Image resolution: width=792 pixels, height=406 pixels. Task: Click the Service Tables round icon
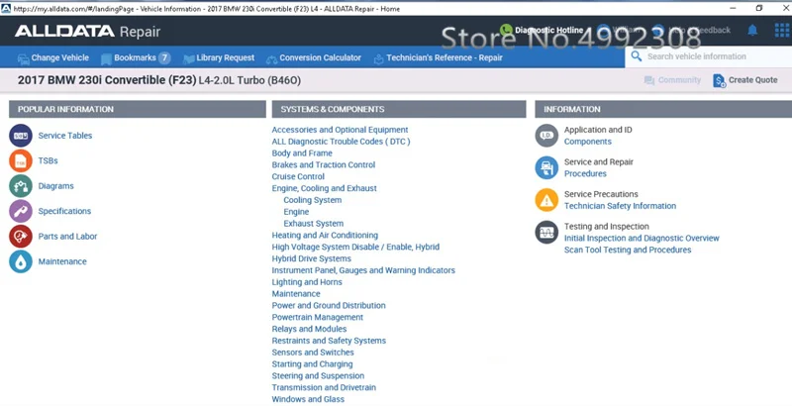click(21, 136)
